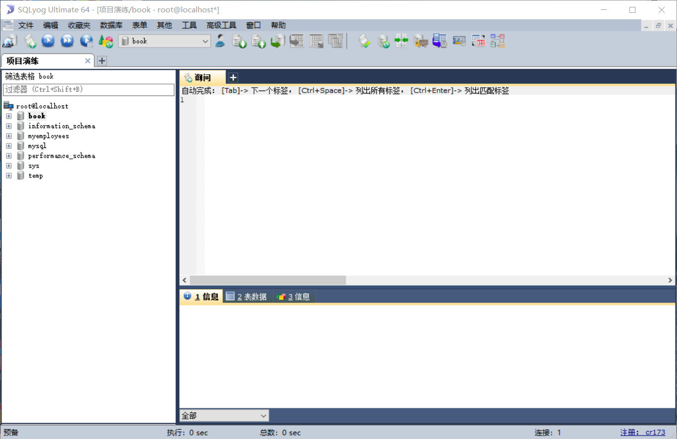Click the Execute query play button
The height and width of the screenshot is (439, 677).
click(x=48, y=41)
